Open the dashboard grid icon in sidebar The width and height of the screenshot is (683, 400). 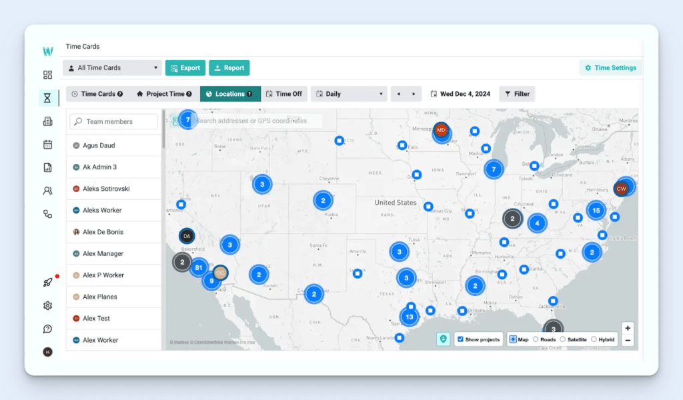[47, 75]
